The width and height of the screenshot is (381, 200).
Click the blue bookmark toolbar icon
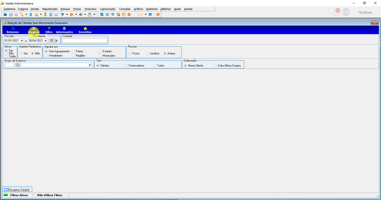click(150, 15)
